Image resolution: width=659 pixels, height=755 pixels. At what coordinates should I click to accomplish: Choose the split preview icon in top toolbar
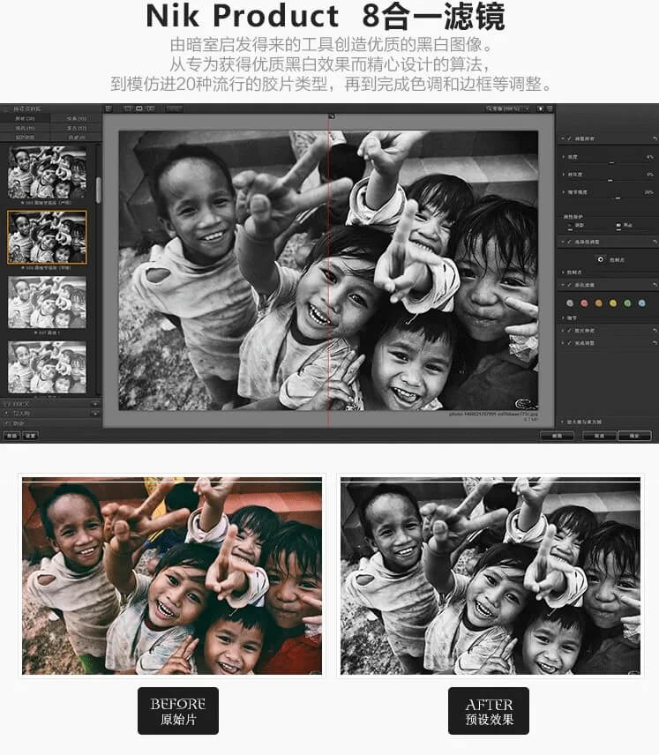139,108
